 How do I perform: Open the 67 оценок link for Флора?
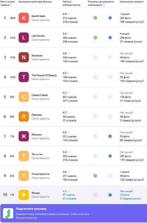(69, 195)
